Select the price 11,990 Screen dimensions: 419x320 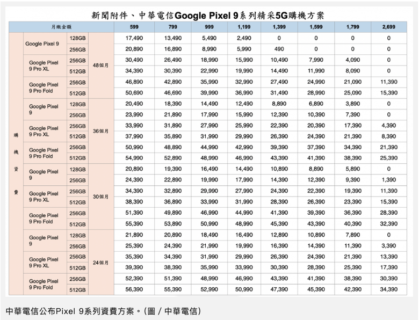[316, 71]
